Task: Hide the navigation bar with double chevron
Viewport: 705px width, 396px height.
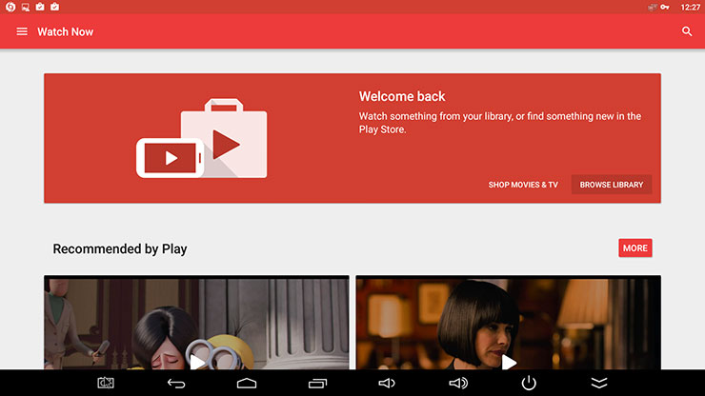Action: click(599, 383)
